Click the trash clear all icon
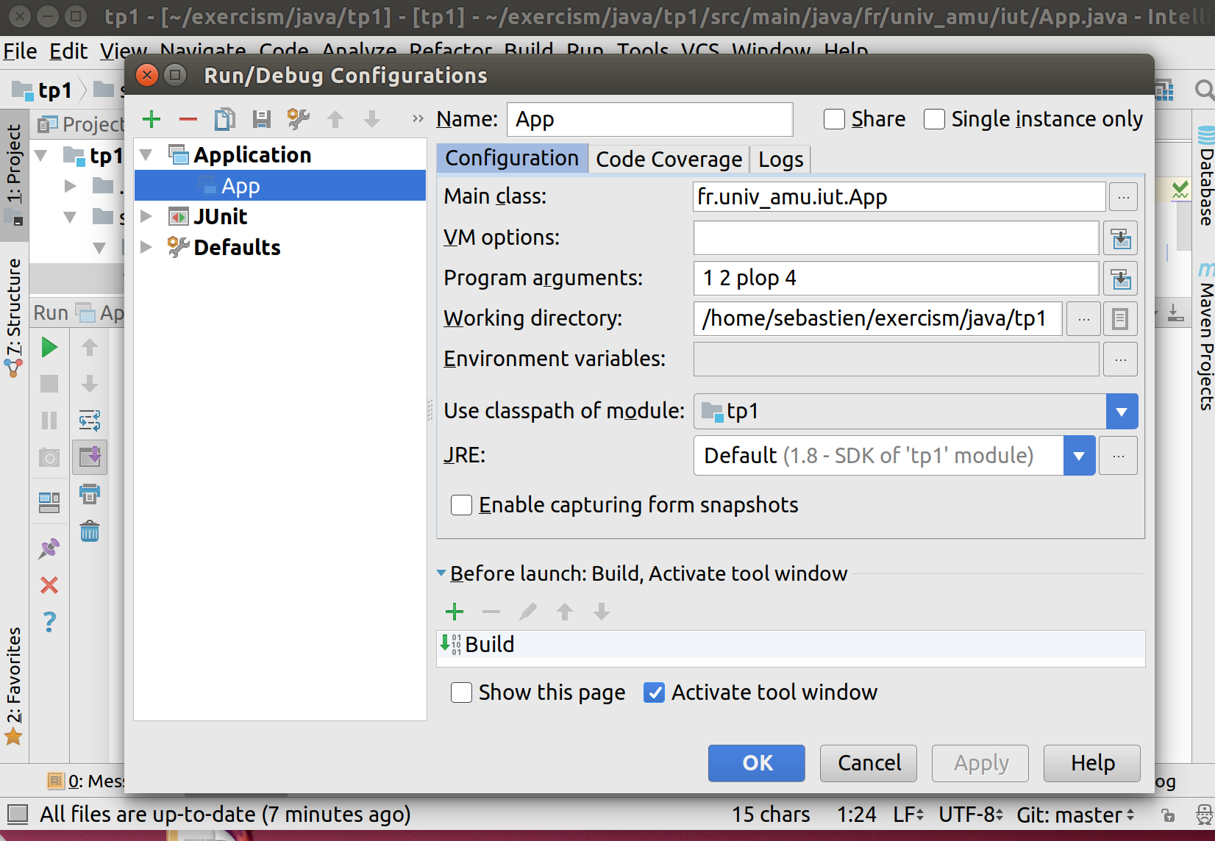Image resolution: width=1215 pixels, height=841 pixels. coord(90,531)
